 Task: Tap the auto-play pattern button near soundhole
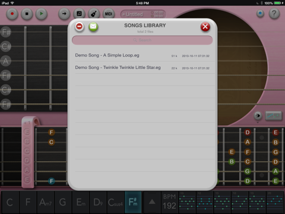[x=258, y=115]
